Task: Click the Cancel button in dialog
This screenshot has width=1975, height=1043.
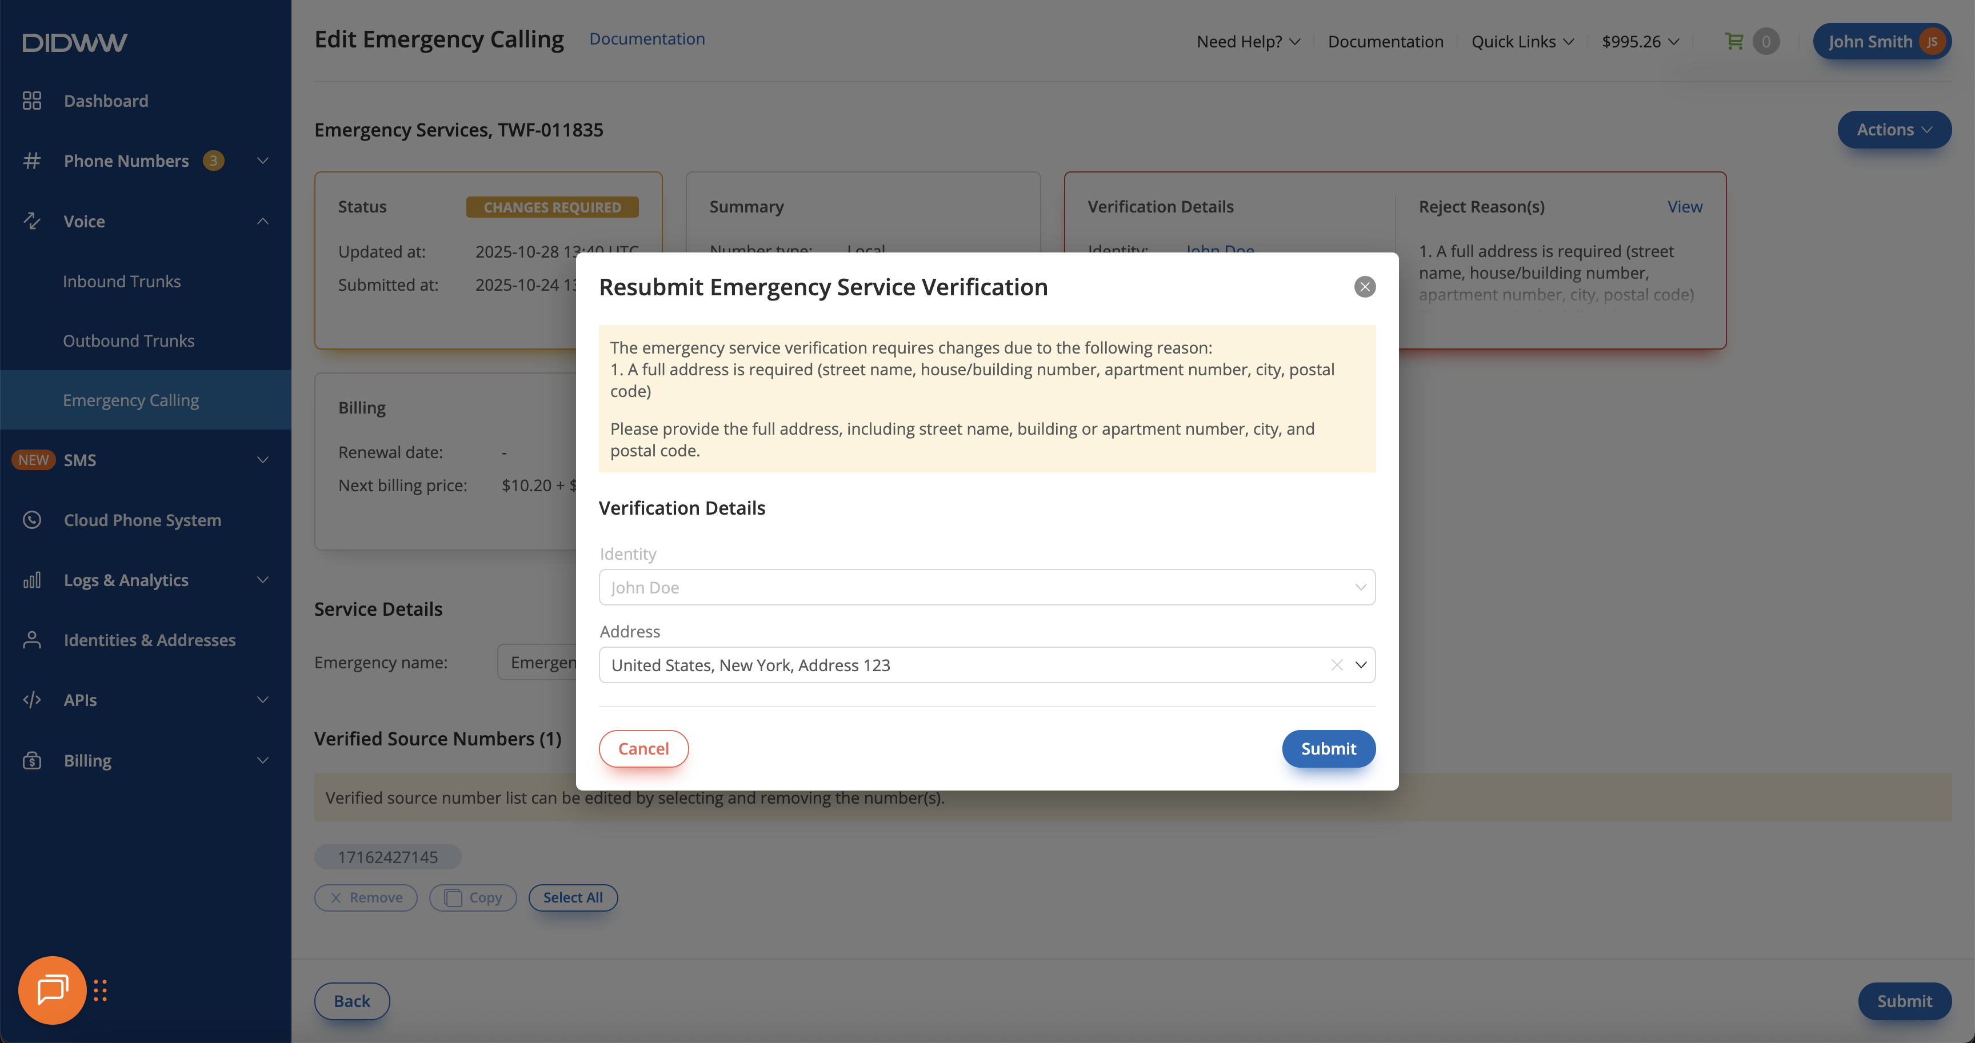Action: 642,748
